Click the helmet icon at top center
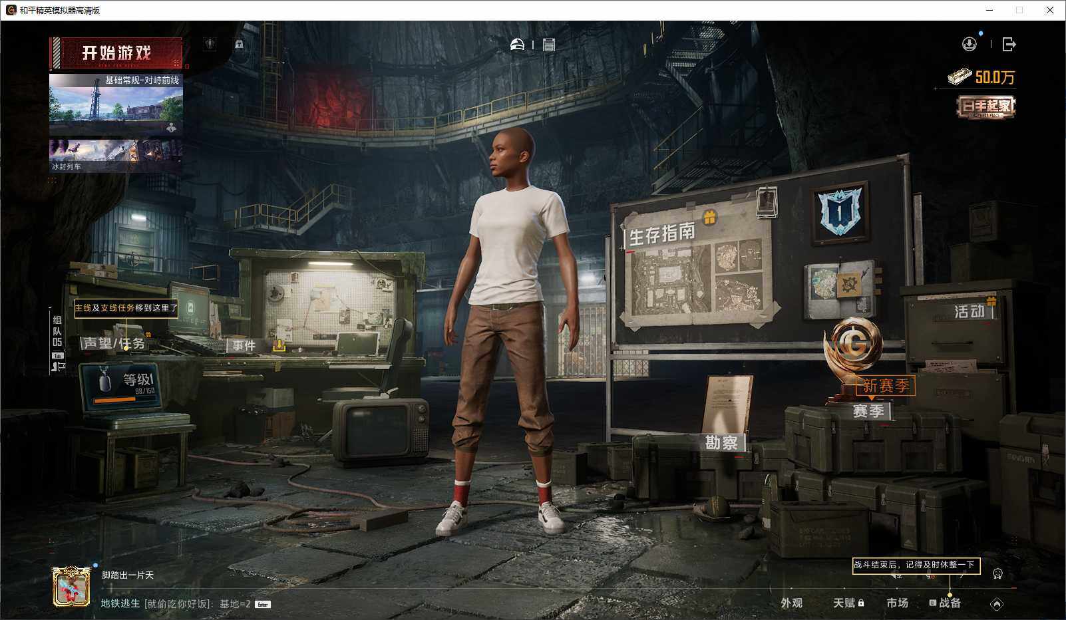The image size is (1066, 620). tap(517, 45)
